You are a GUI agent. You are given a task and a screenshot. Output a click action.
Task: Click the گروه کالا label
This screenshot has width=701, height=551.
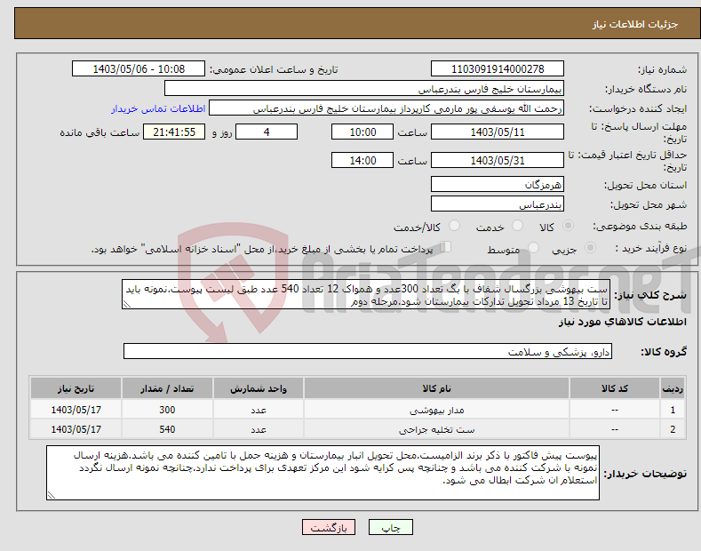click(x=664, y=352)
